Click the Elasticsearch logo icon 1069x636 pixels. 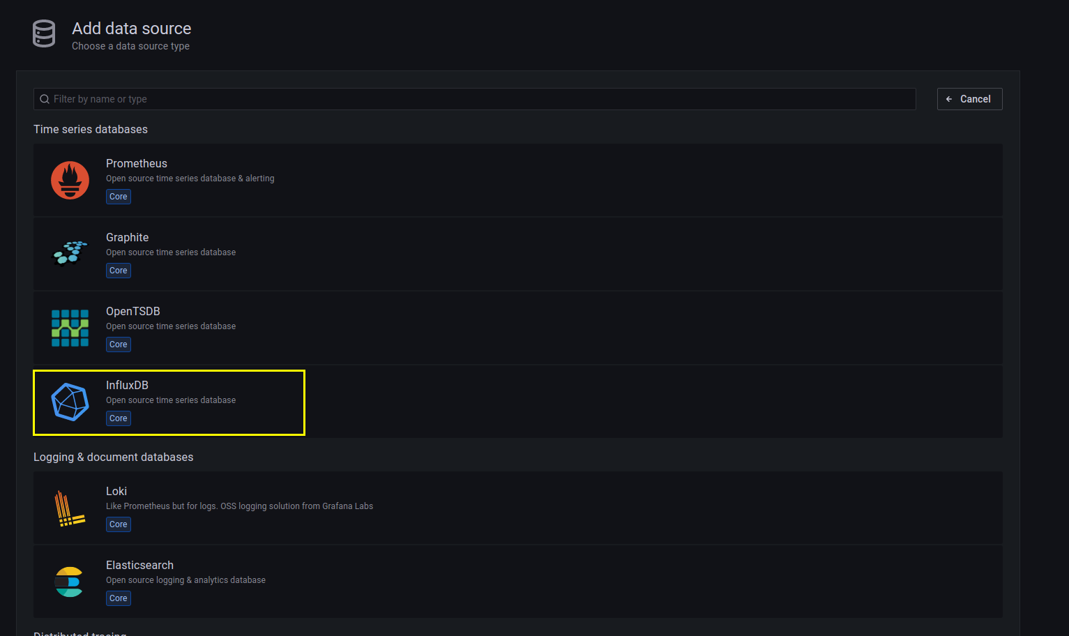69,582
